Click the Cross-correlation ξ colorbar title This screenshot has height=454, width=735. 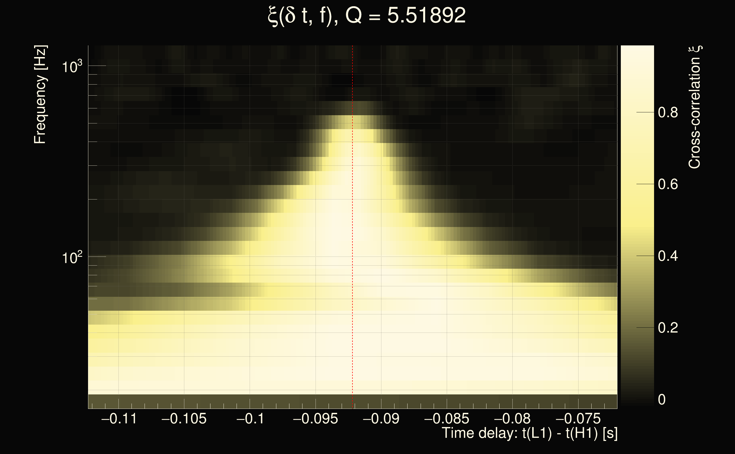click(x=695, y=107)
